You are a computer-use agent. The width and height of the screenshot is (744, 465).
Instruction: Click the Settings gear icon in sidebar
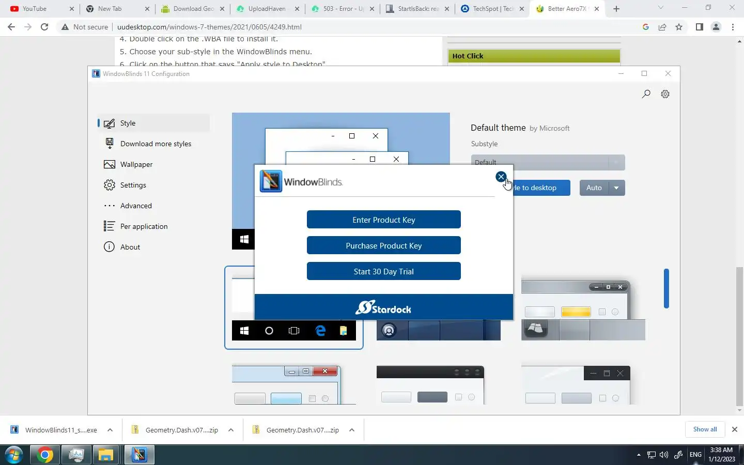(x=109, y=185)
